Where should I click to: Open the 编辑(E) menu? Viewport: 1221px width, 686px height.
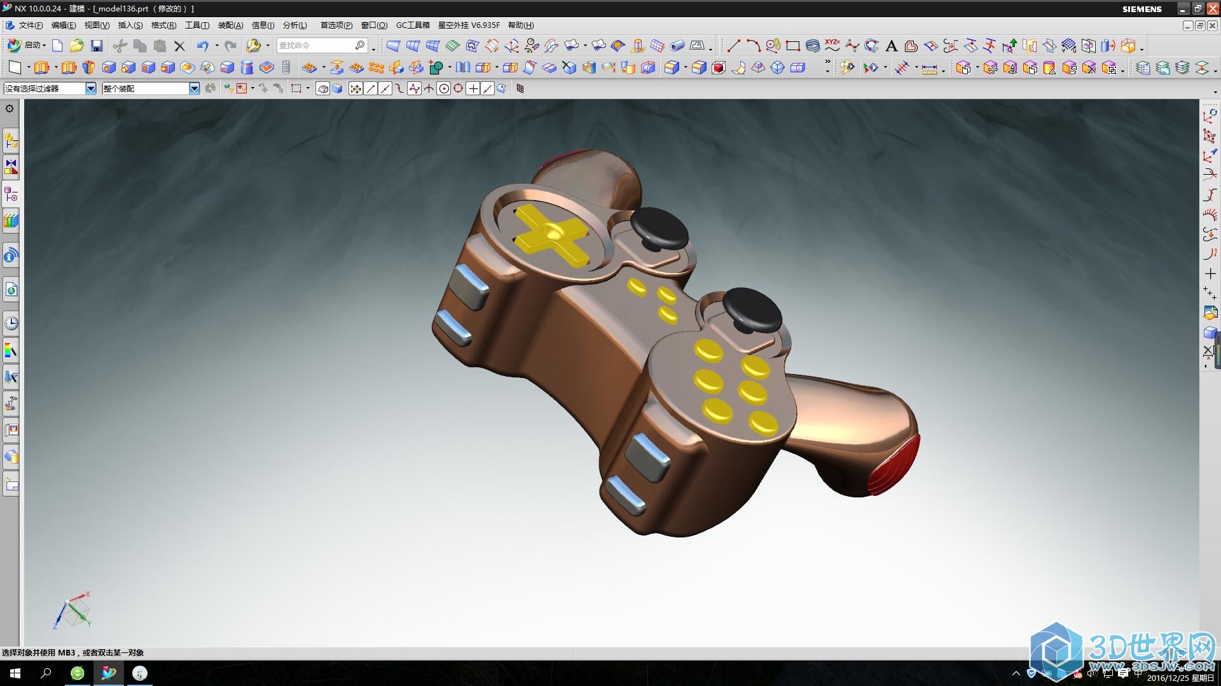pyautogui.click(x=63, y=25)
